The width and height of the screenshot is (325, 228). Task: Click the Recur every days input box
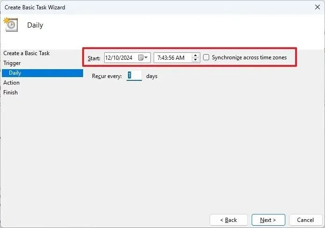(x=134, y=76)
